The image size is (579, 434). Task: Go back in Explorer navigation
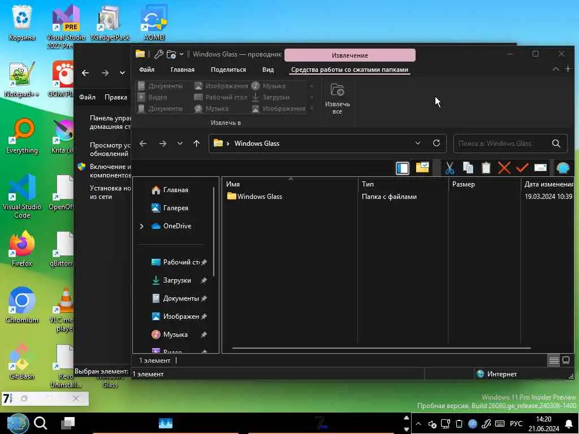click(x=143, y=144)
